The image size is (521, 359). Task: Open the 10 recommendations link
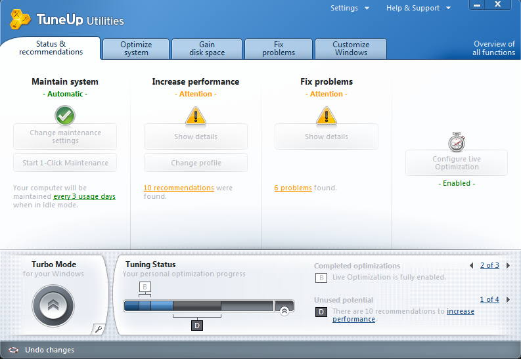179,188
